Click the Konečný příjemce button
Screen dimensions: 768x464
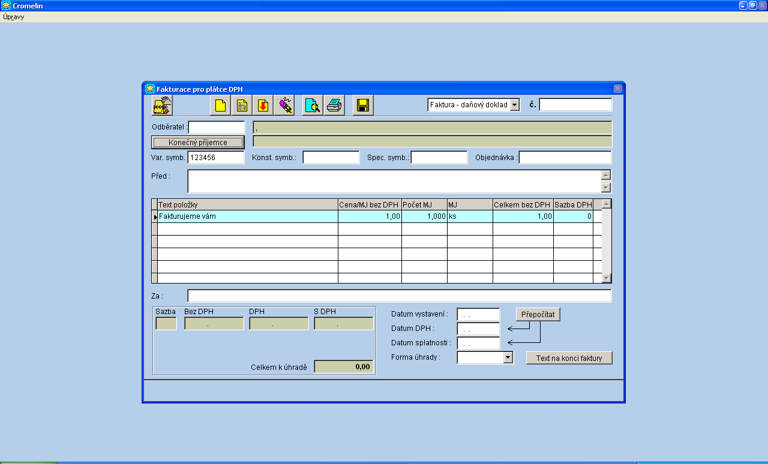tap(198, 142)
